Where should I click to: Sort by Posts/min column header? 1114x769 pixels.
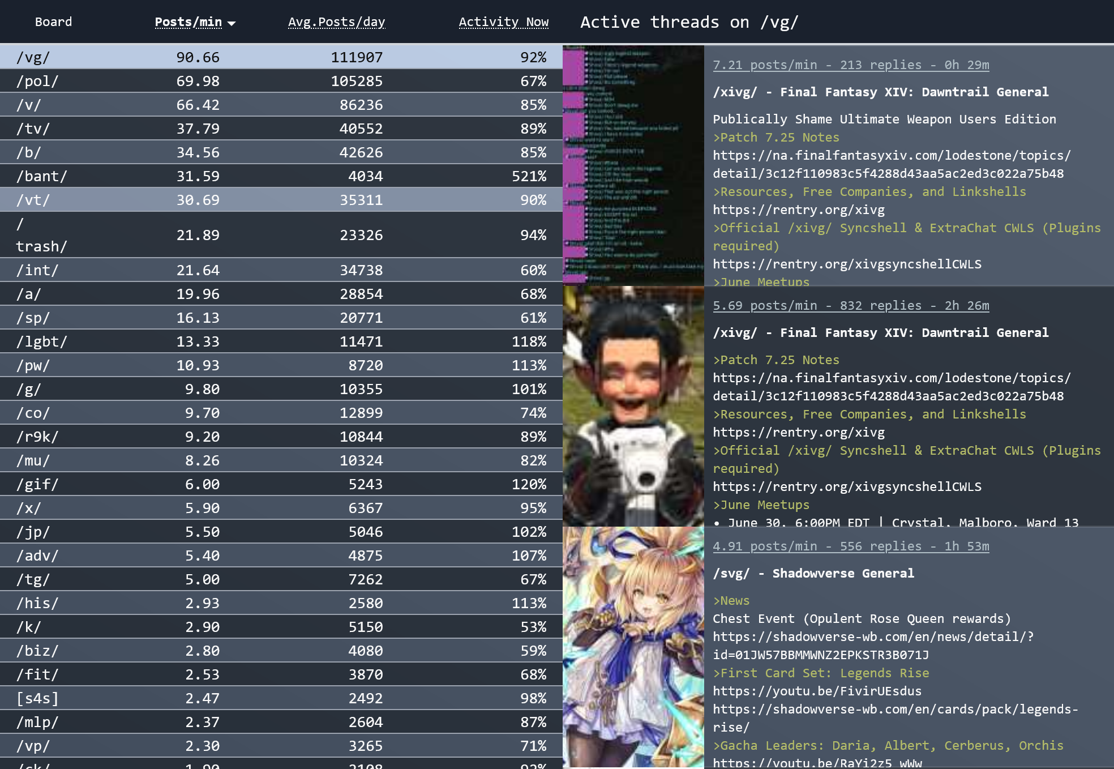[188, 22]
